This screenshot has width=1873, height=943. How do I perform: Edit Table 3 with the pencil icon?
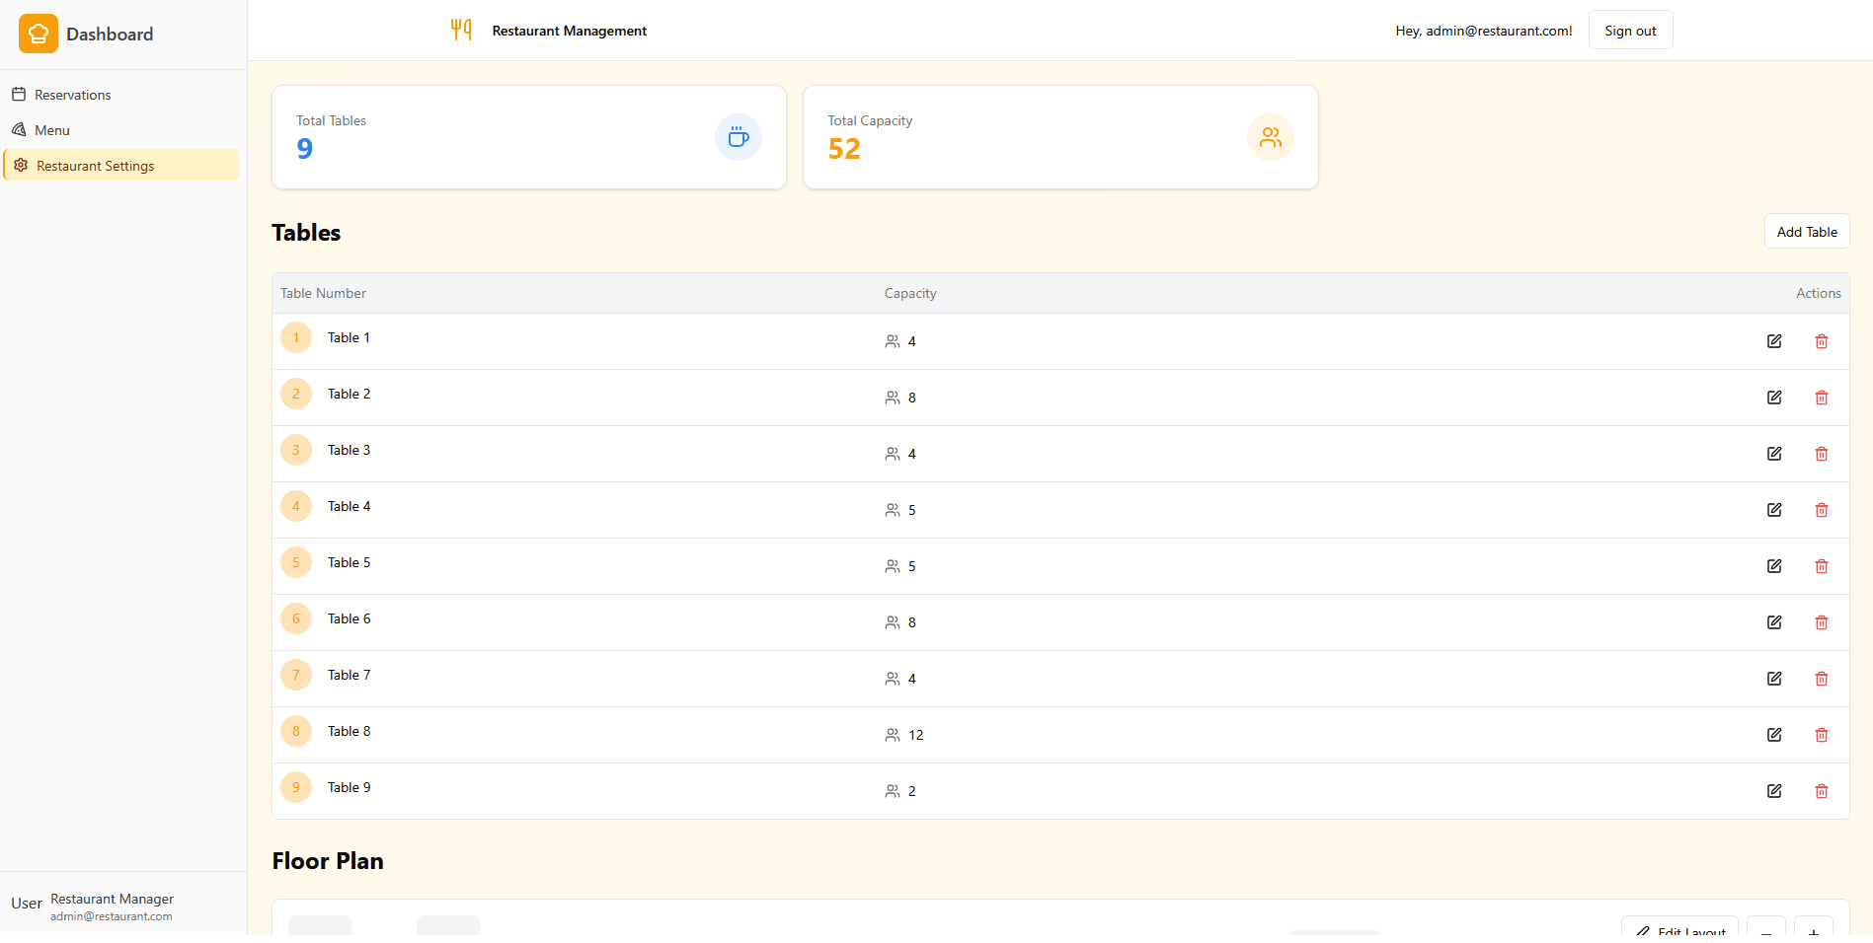click(1774, 454)
